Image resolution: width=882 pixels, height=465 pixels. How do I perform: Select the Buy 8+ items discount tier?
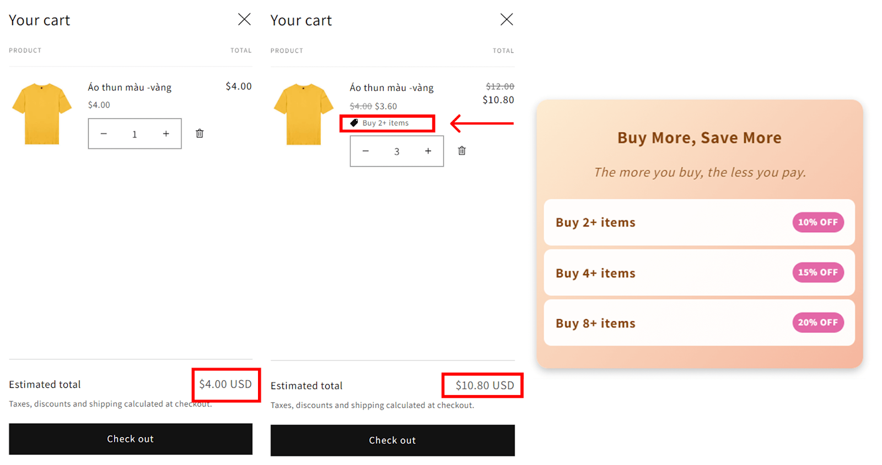coord(699,322)
